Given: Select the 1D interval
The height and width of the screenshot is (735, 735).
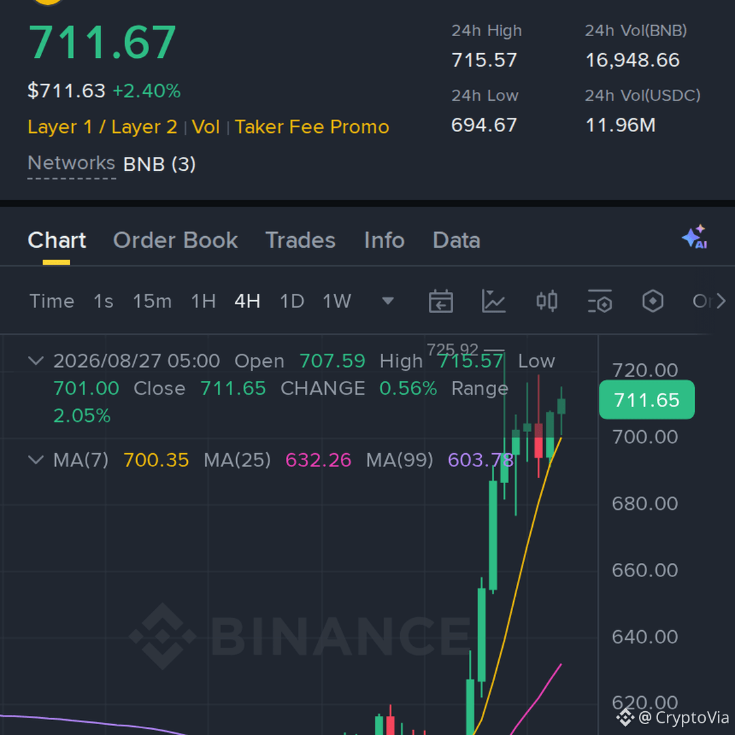Looking at the screenshot, I should [x=291, y=301].
